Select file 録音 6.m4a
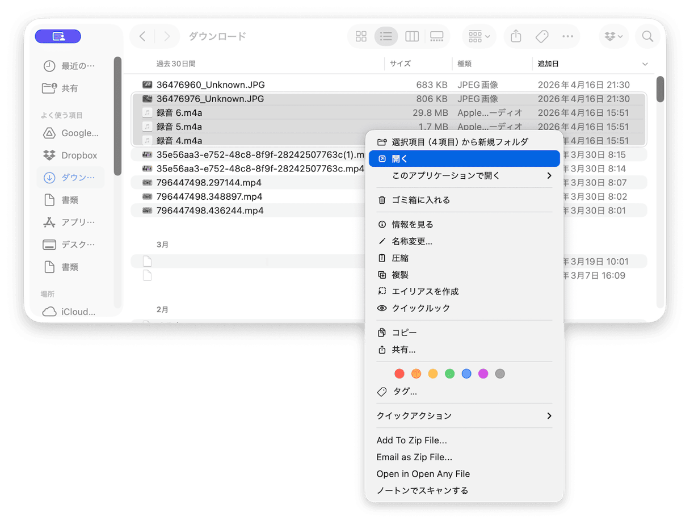The width and height of the screenshot is (690, 521). (x=389, y=113)
